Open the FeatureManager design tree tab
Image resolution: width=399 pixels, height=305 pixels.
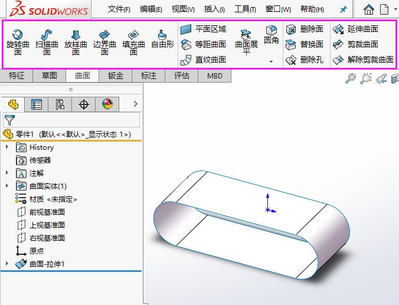coord(13,104)
